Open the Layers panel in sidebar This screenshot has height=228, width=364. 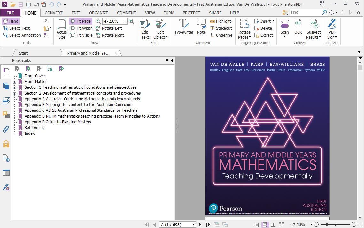coord(6,101)
